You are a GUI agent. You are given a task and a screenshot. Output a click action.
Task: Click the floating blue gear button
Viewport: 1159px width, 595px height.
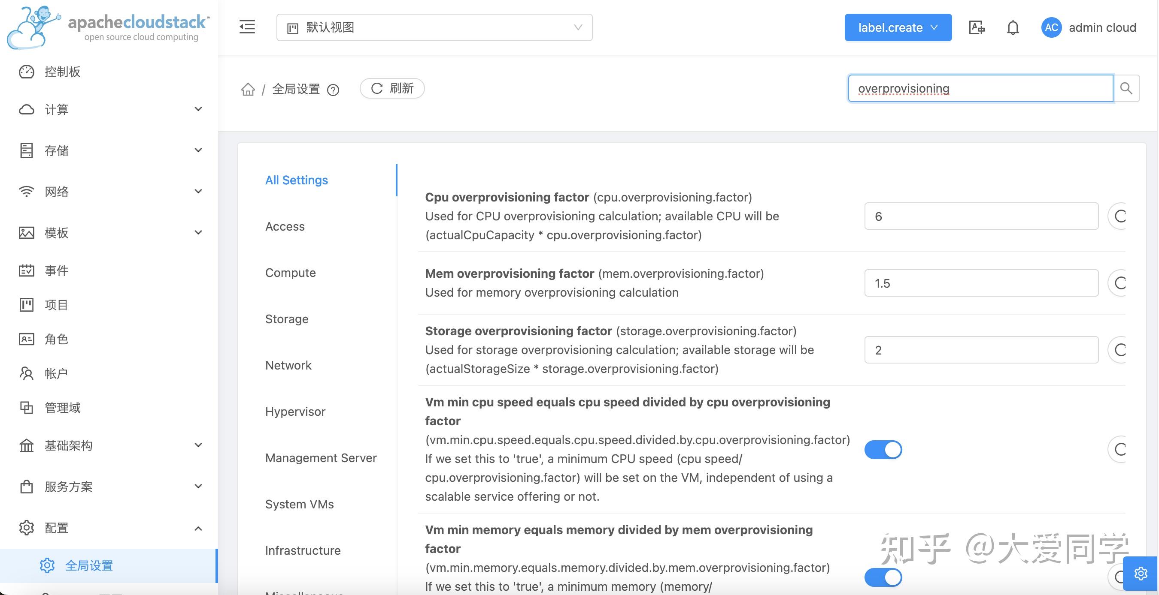coord(1141,573)
